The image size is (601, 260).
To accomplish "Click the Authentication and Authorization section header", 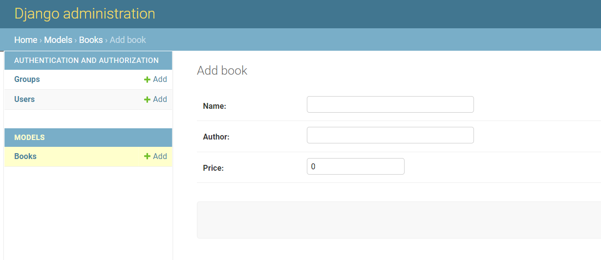I will tap(86, 60).
